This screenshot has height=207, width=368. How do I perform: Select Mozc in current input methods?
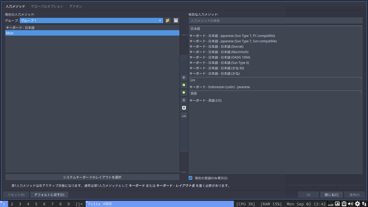tap(92, 33)
